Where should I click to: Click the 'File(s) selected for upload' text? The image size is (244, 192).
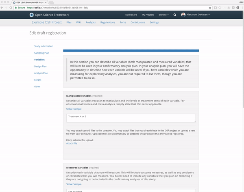click(80, 140)
